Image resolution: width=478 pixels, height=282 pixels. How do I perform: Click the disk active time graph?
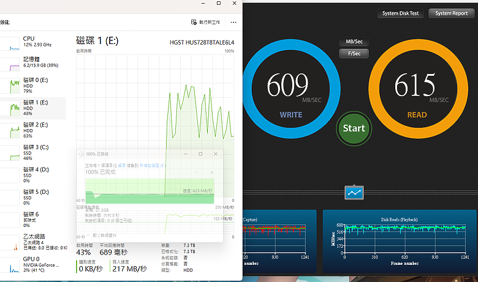[155, 126]
